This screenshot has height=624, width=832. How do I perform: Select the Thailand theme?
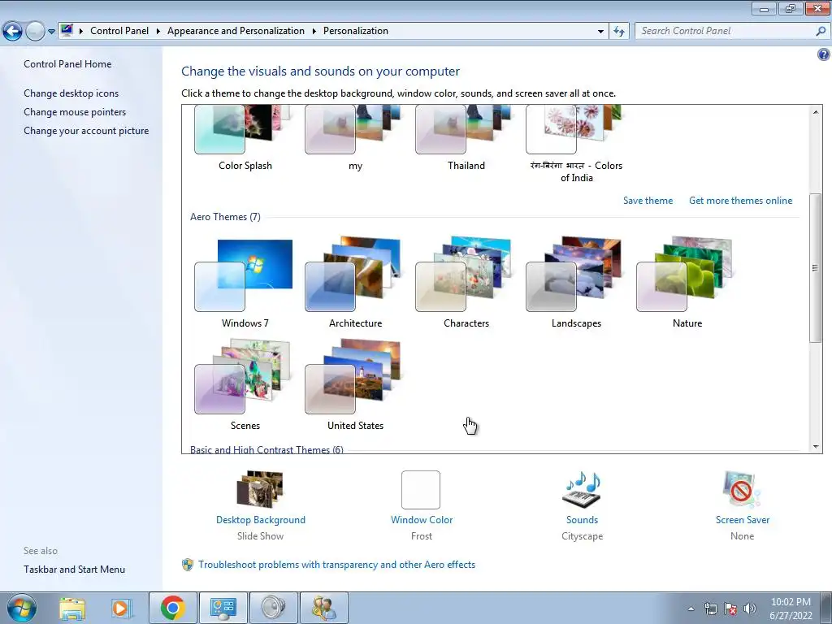pos(466,138)
